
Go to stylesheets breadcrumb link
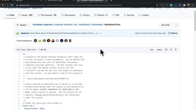97,24
